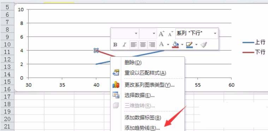268x131 pixels.
Task: Click the selected data point marker at 40
Action: coord(96,50)
